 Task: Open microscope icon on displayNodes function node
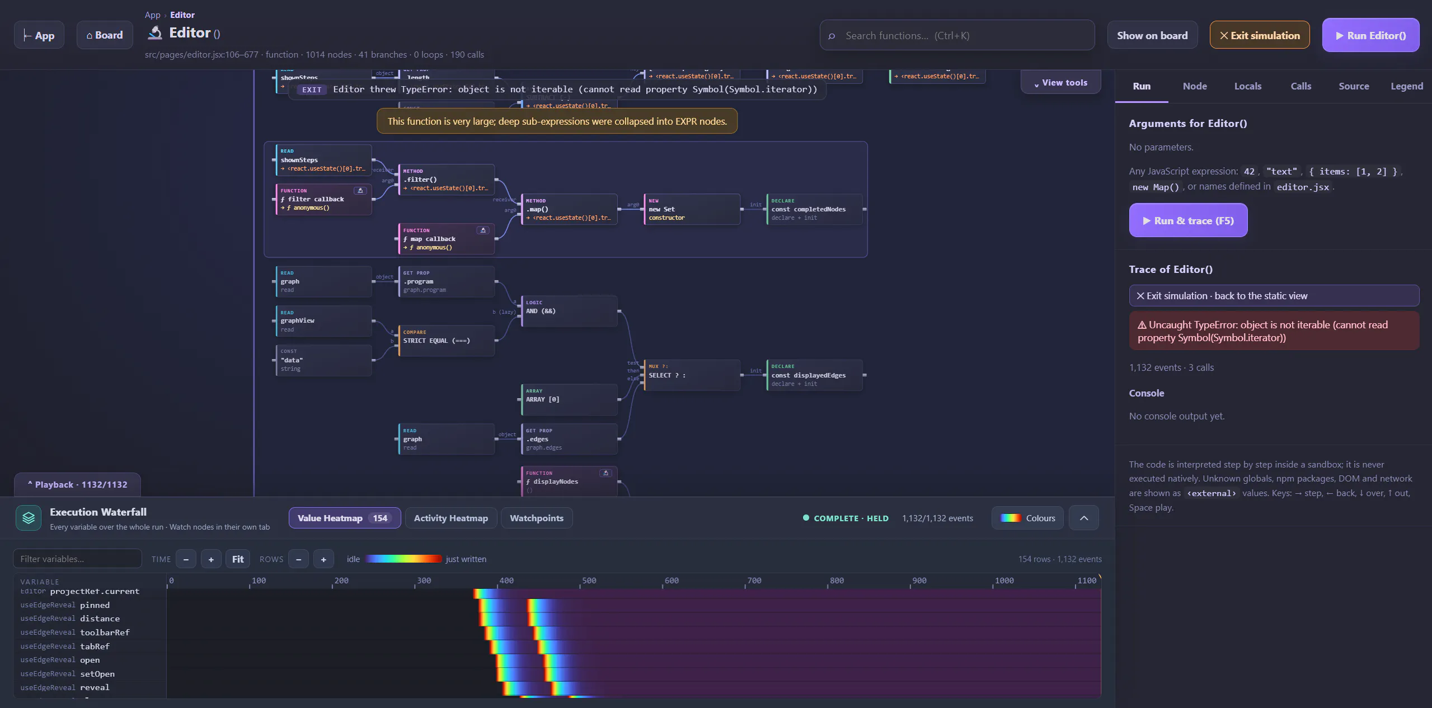[605, 473]
